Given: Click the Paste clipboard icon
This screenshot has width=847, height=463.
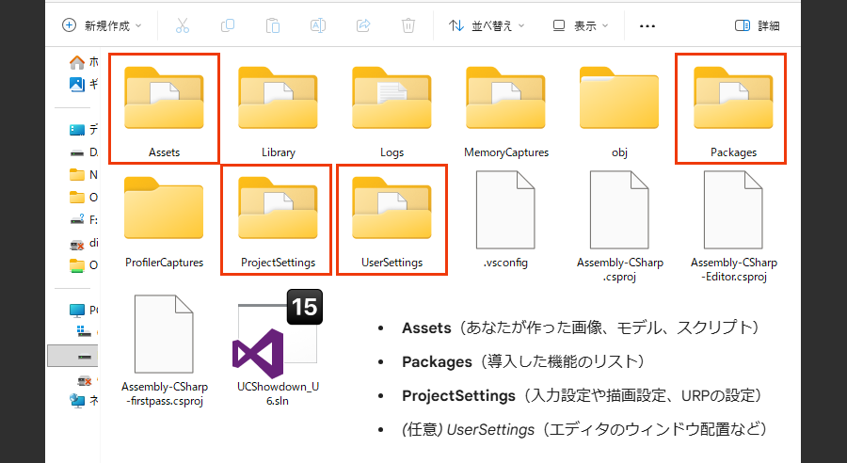Looking at the screenshot, I should [273, 25].
